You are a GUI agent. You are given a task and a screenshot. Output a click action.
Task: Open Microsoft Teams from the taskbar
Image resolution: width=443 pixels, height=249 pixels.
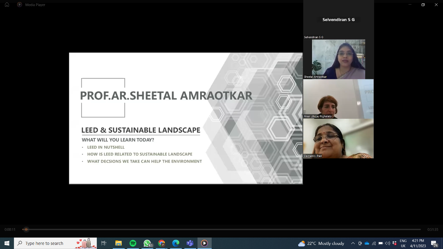190,243
